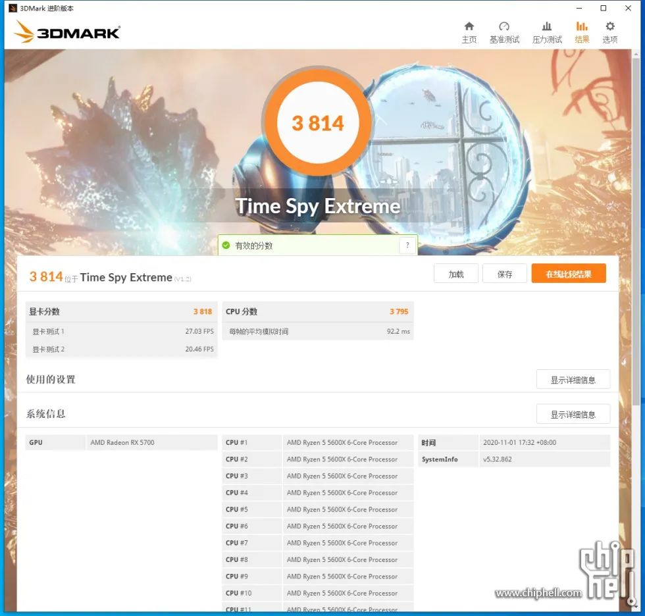This screenshot has width=645, height=616.
Task: Click the green valid score check icon
Action: tap(226, 245)
